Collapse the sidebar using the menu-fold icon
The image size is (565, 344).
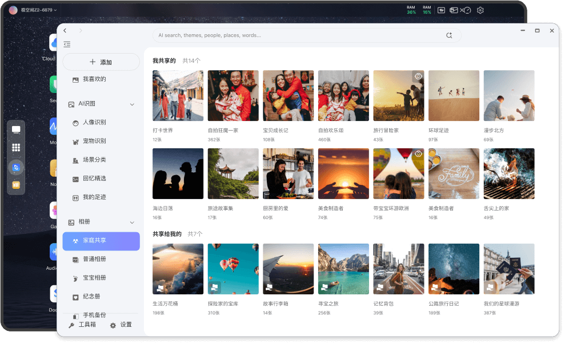point(67,44)
